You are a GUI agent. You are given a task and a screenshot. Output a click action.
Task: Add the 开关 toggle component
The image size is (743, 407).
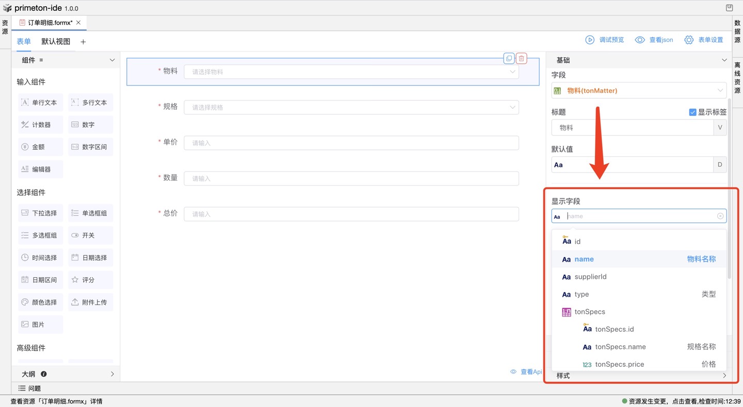90,235
